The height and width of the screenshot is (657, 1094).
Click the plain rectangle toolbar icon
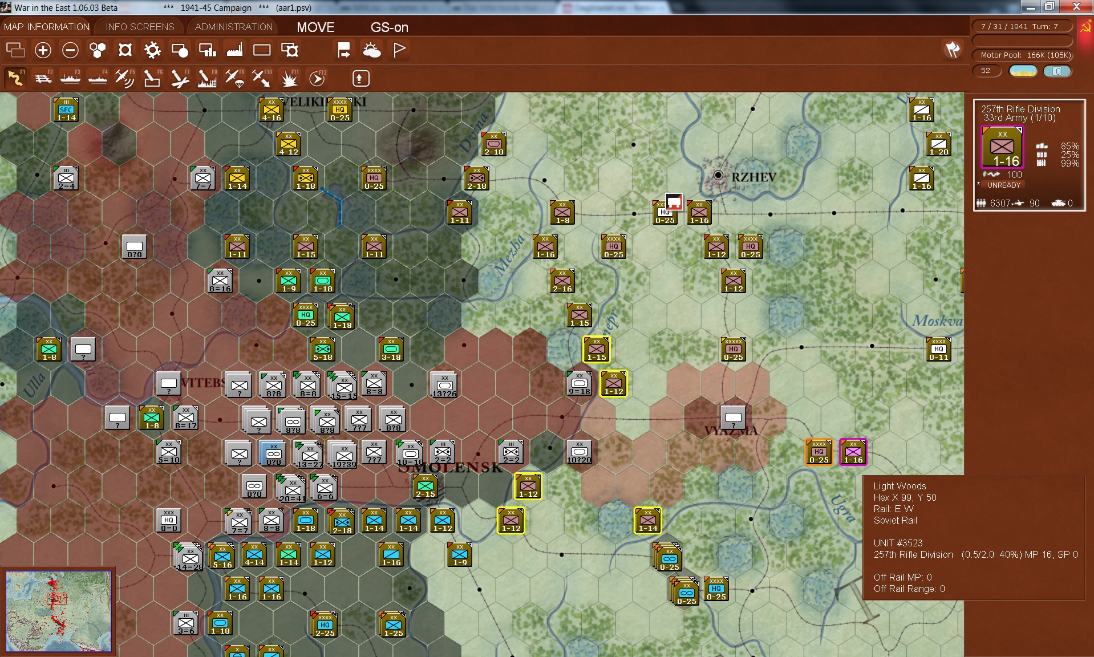coord(262,50)
